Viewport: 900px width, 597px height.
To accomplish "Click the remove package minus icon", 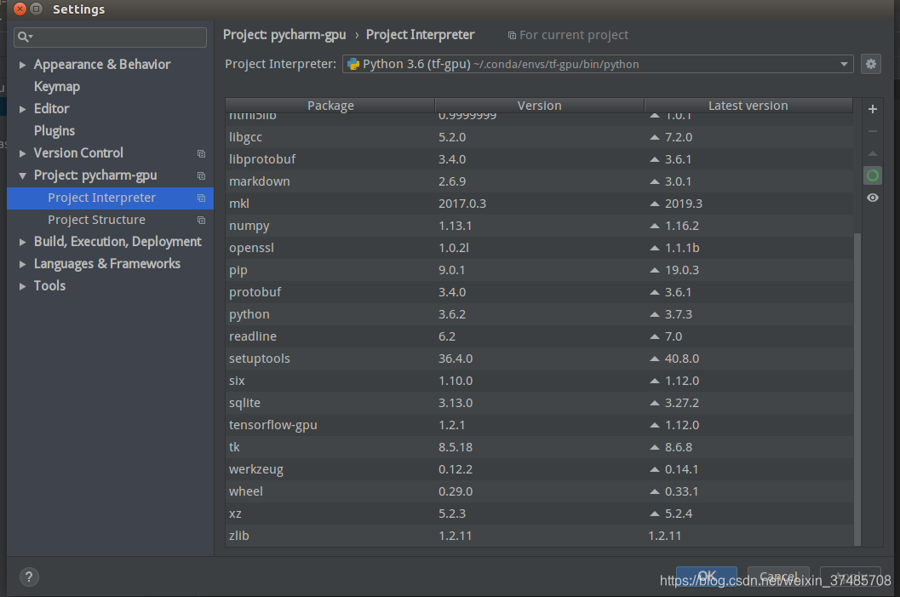I will coord(873,131).
